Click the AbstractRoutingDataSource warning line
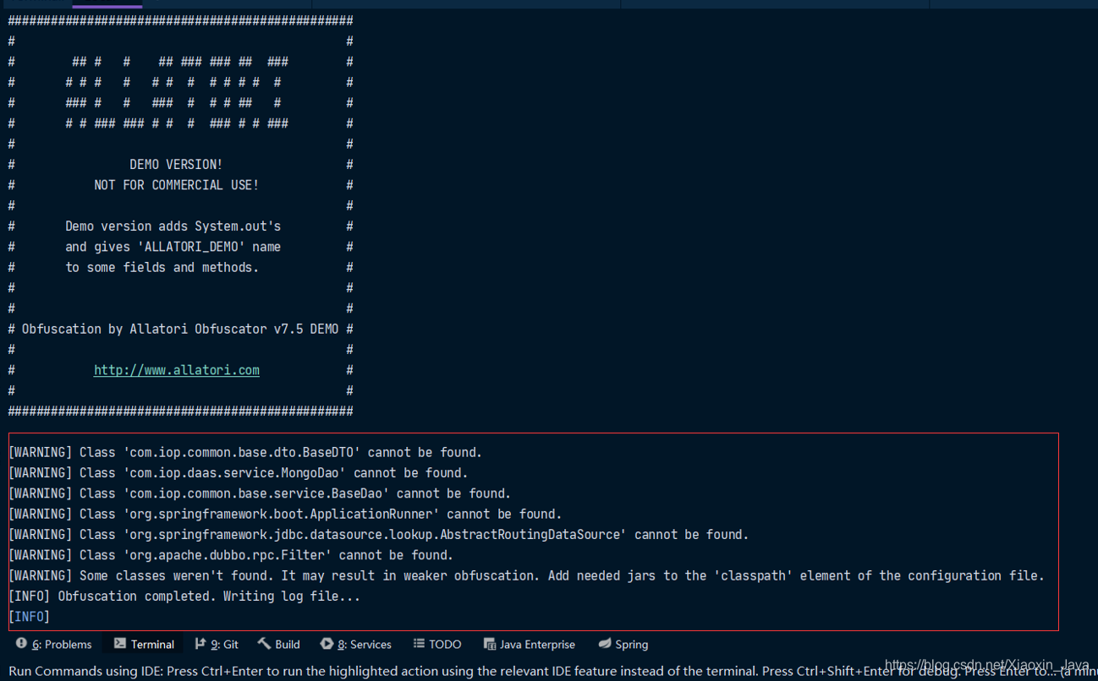The image size is (1098, 681). pyautogui.click(x=379, y=534)
